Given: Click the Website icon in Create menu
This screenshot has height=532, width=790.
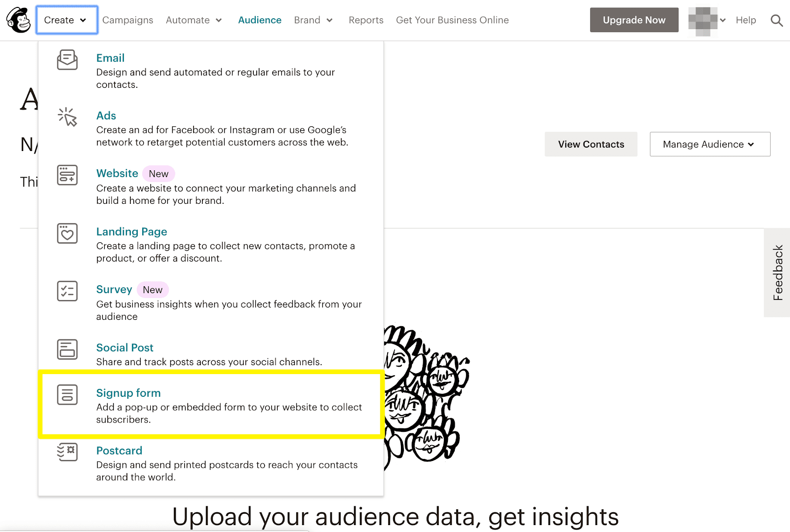Looking at the screenshot, I should click(67, 175).
